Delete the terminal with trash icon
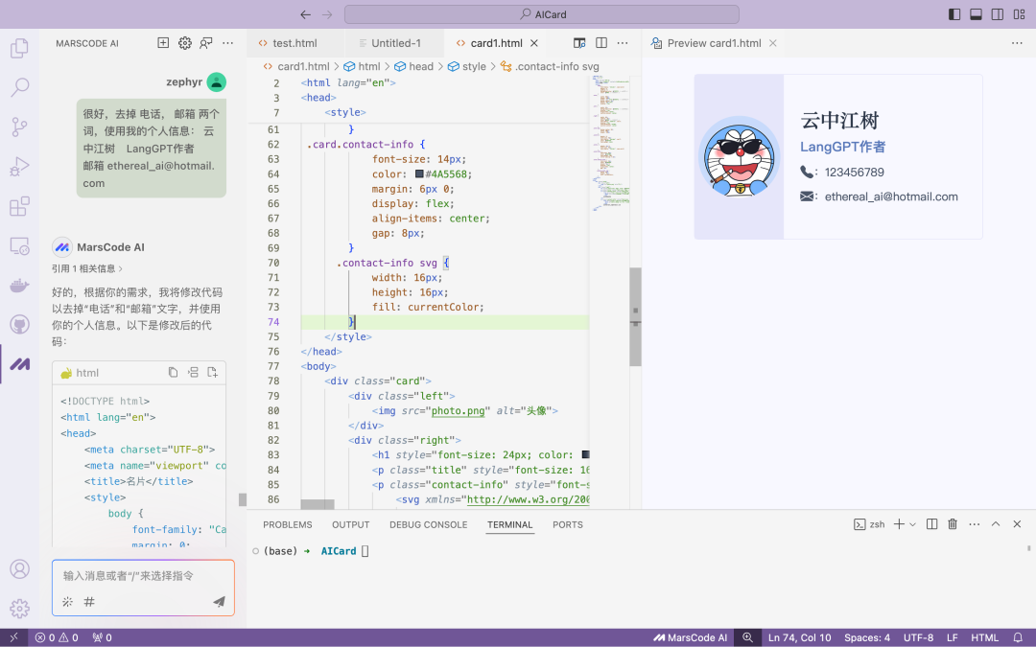 [953, 524]
